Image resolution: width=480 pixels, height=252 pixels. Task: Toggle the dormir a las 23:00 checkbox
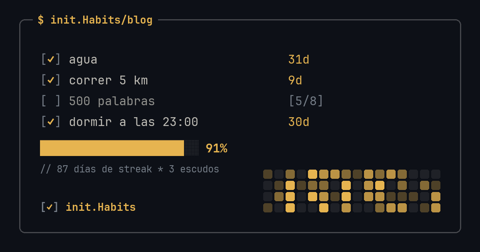click(51, 122)
